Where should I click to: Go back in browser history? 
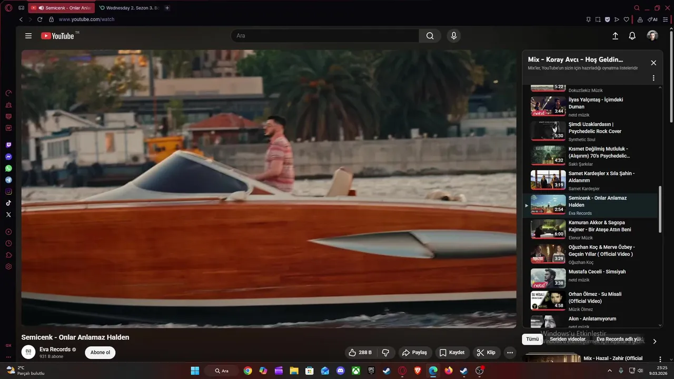tap(21, 19)
